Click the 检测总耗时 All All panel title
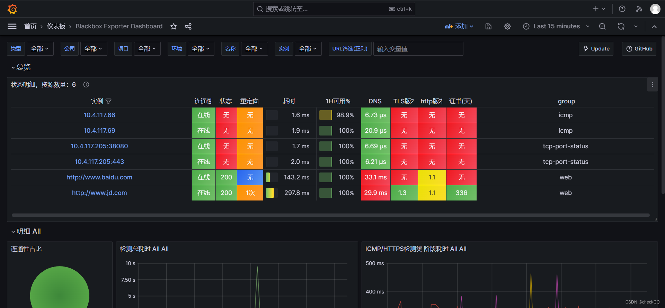Screen dimensions: 665x308 (x=144, y=249)
